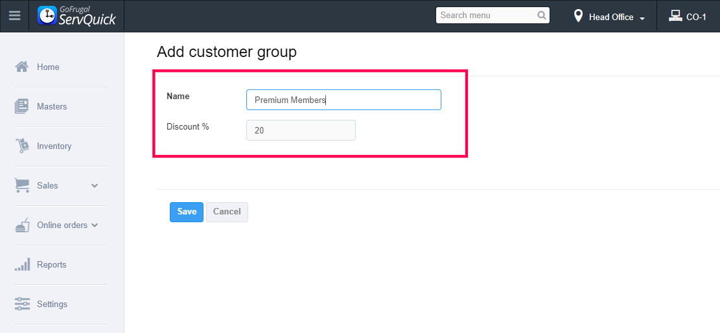
Task: Focus the Discount % input field
Action: click(301, 130)
